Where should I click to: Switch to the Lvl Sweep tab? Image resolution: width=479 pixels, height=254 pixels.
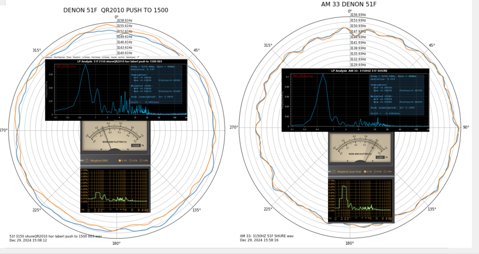pyautogui.click(x=86, y=57)
